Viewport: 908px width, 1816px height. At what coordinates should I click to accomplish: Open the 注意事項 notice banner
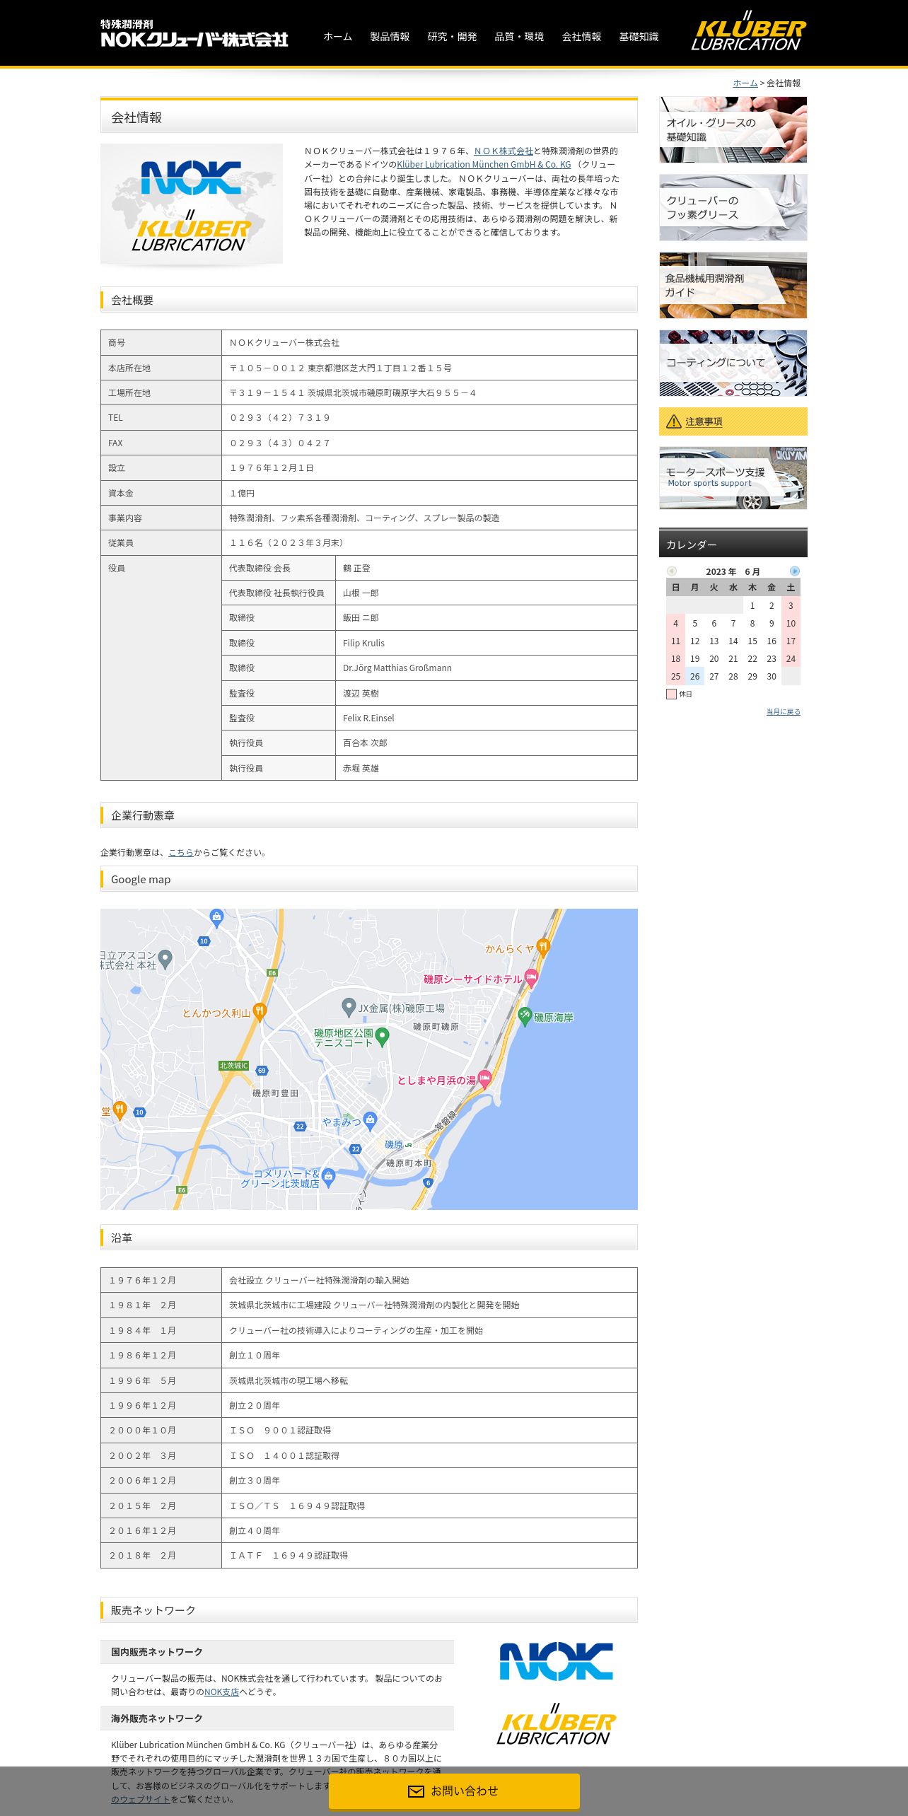(733, 421)
